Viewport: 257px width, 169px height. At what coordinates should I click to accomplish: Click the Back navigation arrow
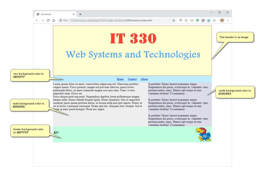pyautogui.click(x=37, y=20)
